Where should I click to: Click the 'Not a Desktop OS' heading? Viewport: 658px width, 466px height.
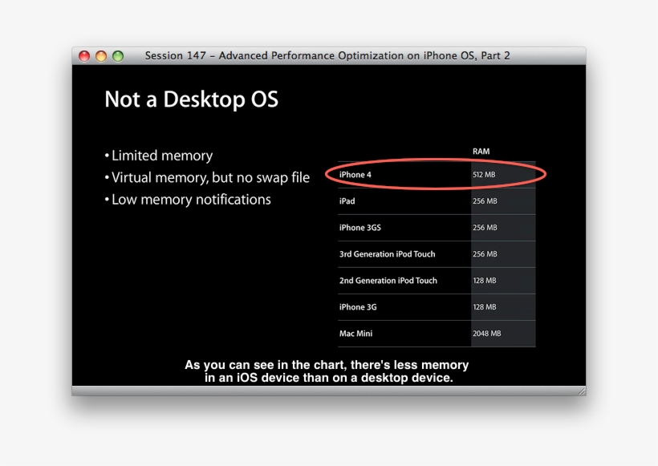coord(191,99)
